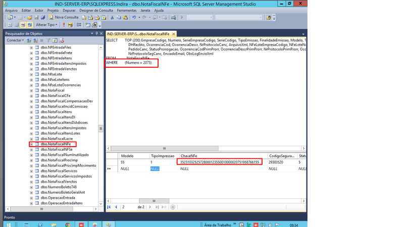Open the Designer de Consulta menu
Viewport: 404px width, 227px height.
(x=96, y=10)
